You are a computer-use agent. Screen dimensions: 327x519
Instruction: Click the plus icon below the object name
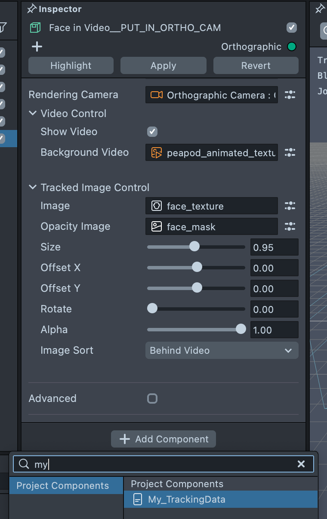point(37,46)
